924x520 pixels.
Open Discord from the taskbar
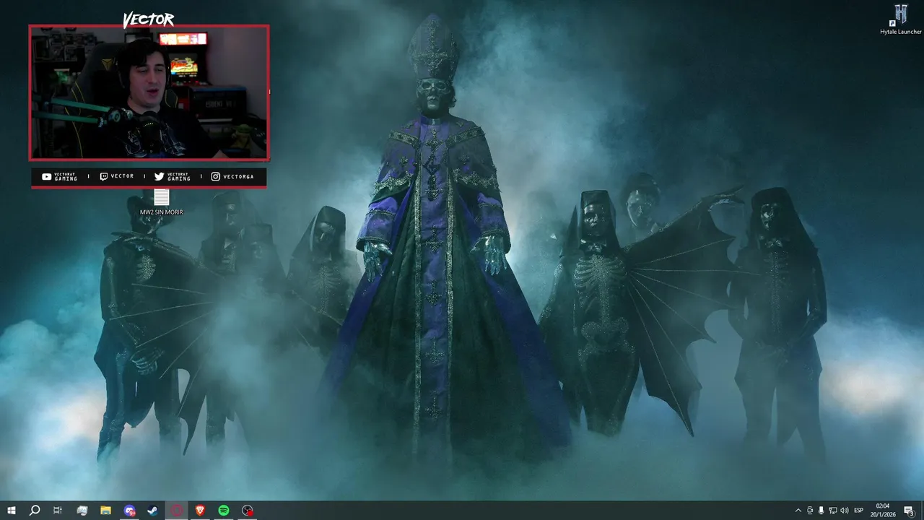pos(129,511)
